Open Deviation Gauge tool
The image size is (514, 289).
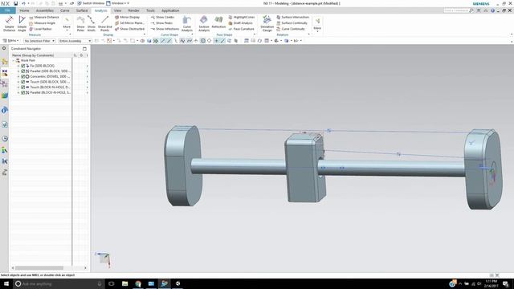pyautogui.click(x=267, y=23)
